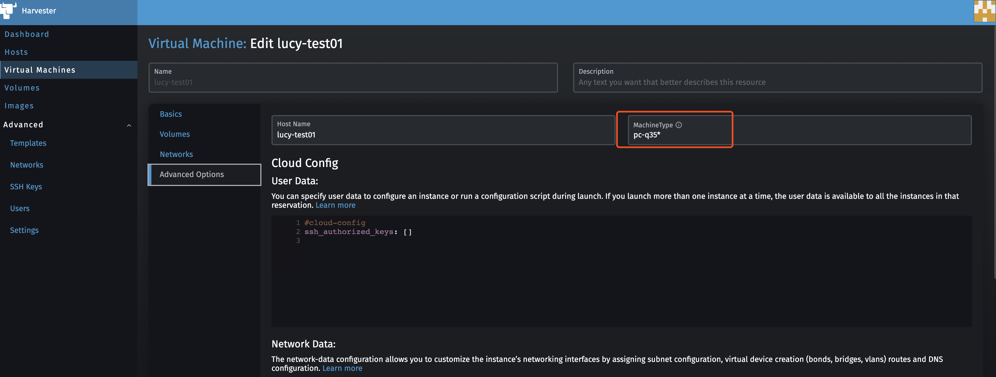Open the Networks tab of the VM editor
This screenshot has height=377, width=996.
pos(176,154)
